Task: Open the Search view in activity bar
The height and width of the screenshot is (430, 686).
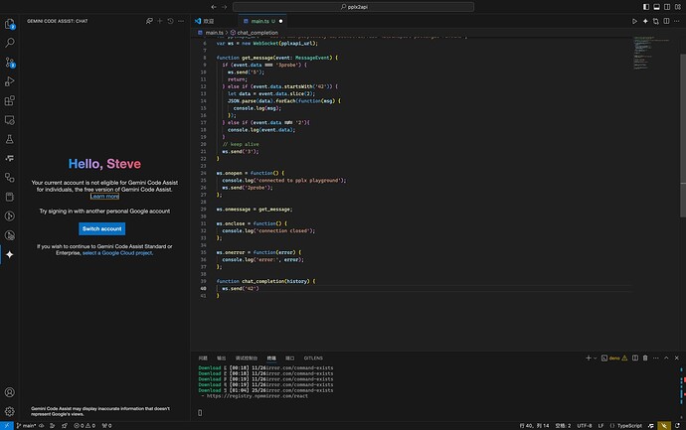Action: coord(10,43)
